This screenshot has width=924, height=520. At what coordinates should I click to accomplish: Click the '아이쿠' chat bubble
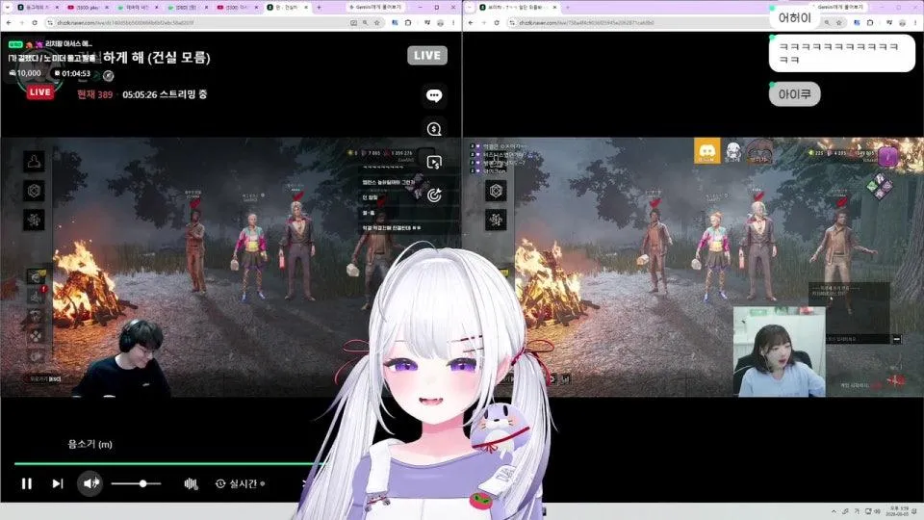pyautogui.click(x=794, y=93)
